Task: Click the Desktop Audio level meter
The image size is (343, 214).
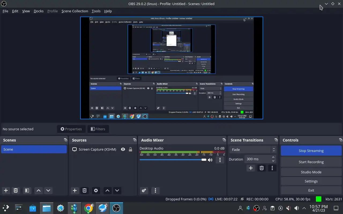Action: tap(182, 152)
